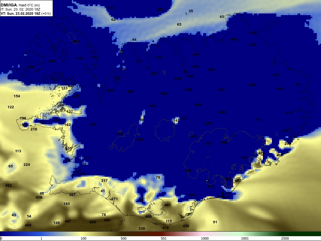Click the map value '456' at the south coast
321x241 pixels.
[x=186, y=226]
